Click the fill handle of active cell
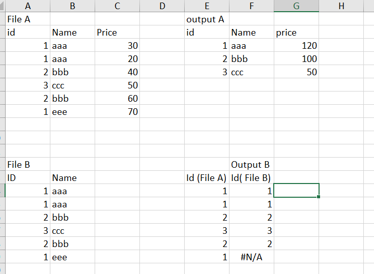Screen dimensions: 374x274 [319, 197]
